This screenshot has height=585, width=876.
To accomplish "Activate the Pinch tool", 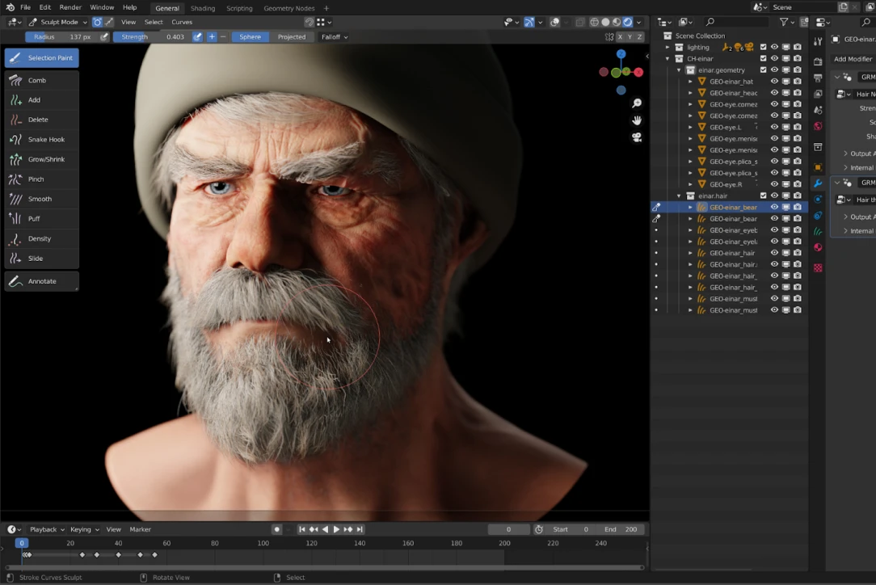I will pos(36,179).
